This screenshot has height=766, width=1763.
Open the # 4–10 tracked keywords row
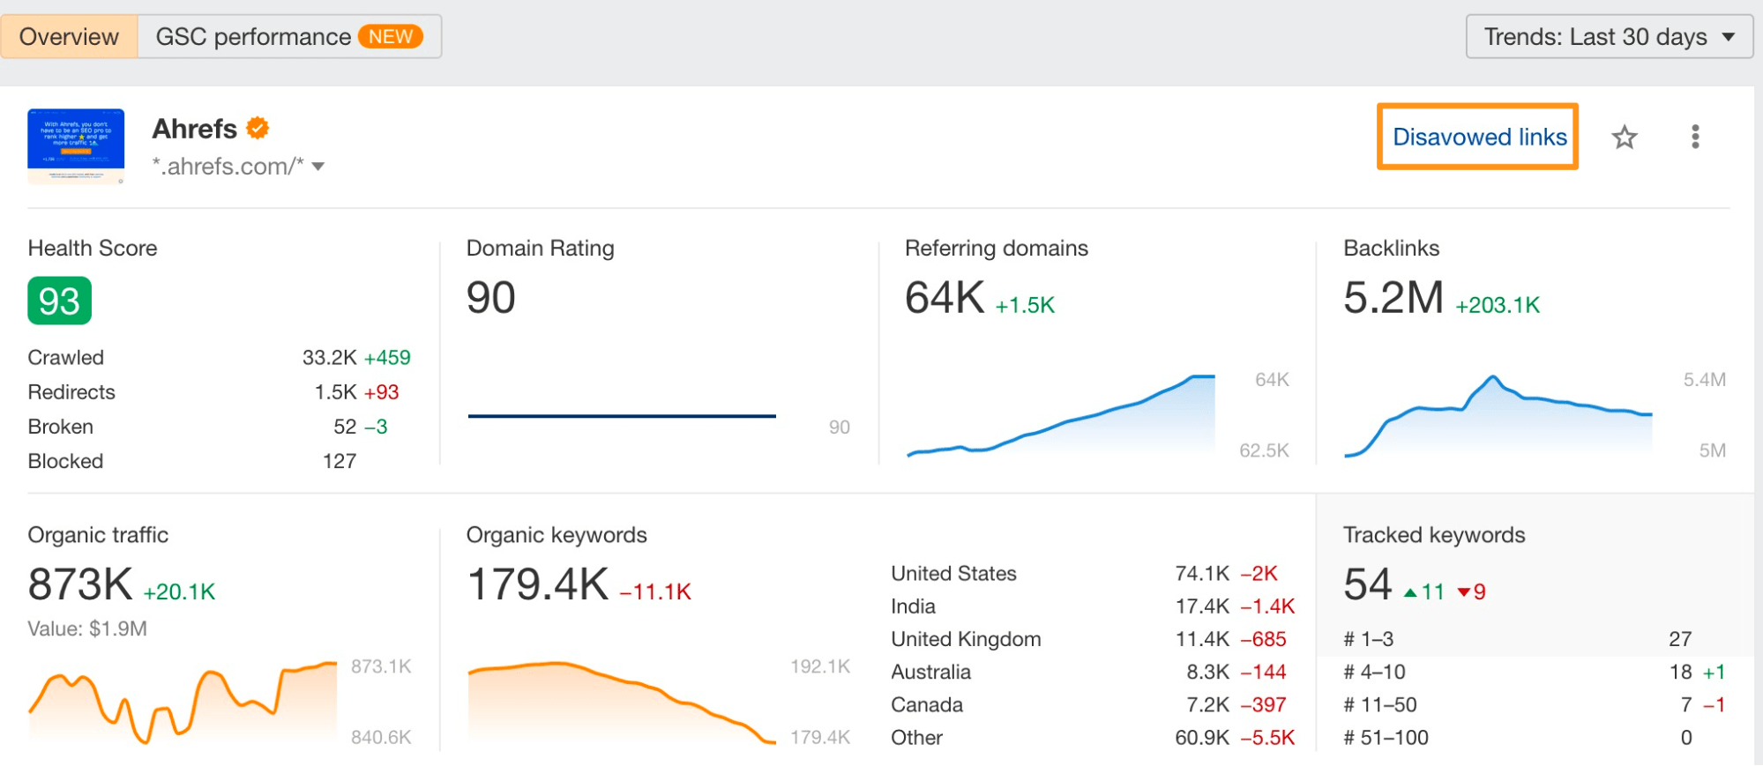click(x=1535, y=672)
